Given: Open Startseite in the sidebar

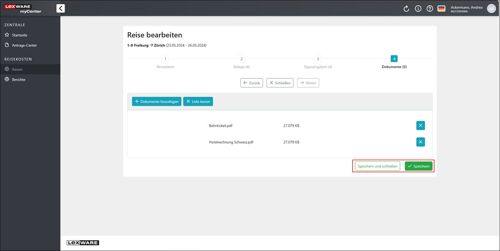Looking at the screenshot, I should pyautogui.click(x=20, y=35).
